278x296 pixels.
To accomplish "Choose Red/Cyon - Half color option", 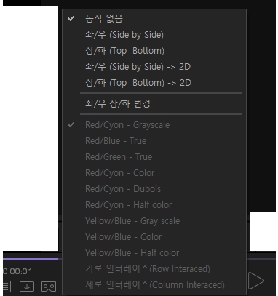I will tap(154, 205).
